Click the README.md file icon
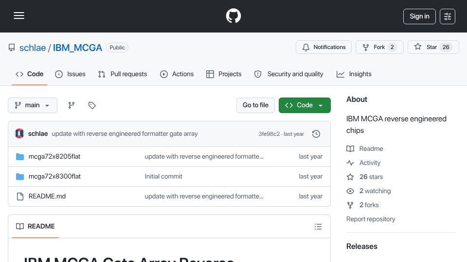 click(20, 196)
